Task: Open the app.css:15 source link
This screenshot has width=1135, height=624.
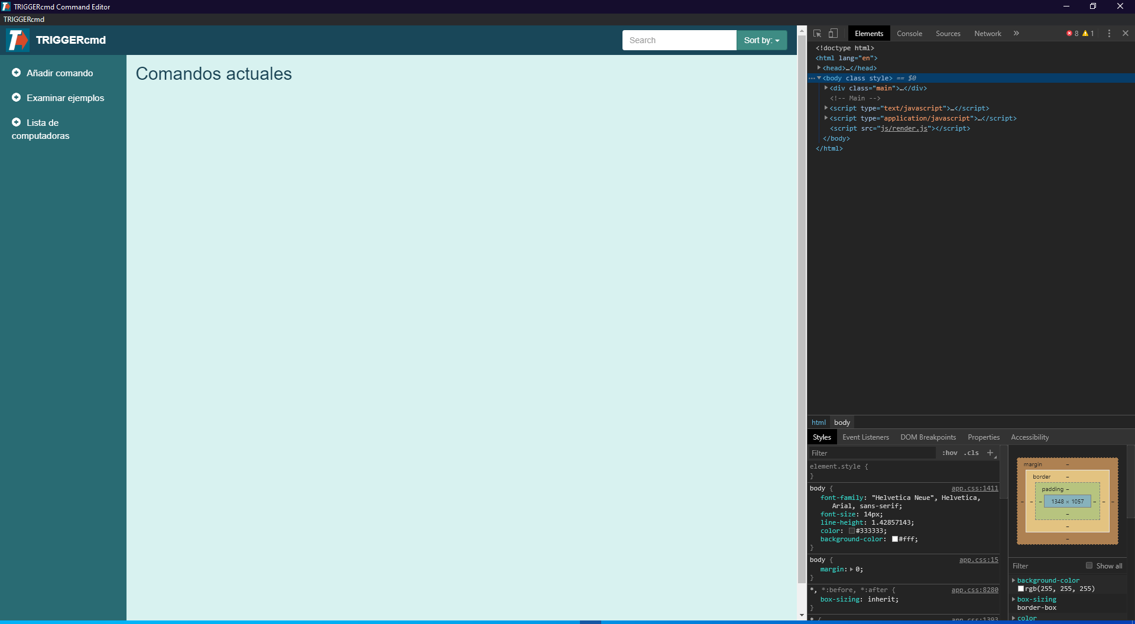Action: point(978,560)
